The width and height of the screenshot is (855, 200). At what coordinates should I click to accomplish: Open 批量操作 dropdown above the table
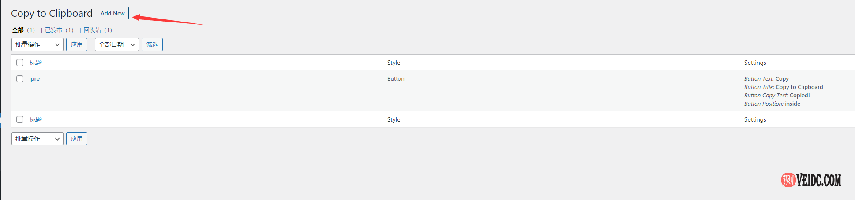[37, 44]
